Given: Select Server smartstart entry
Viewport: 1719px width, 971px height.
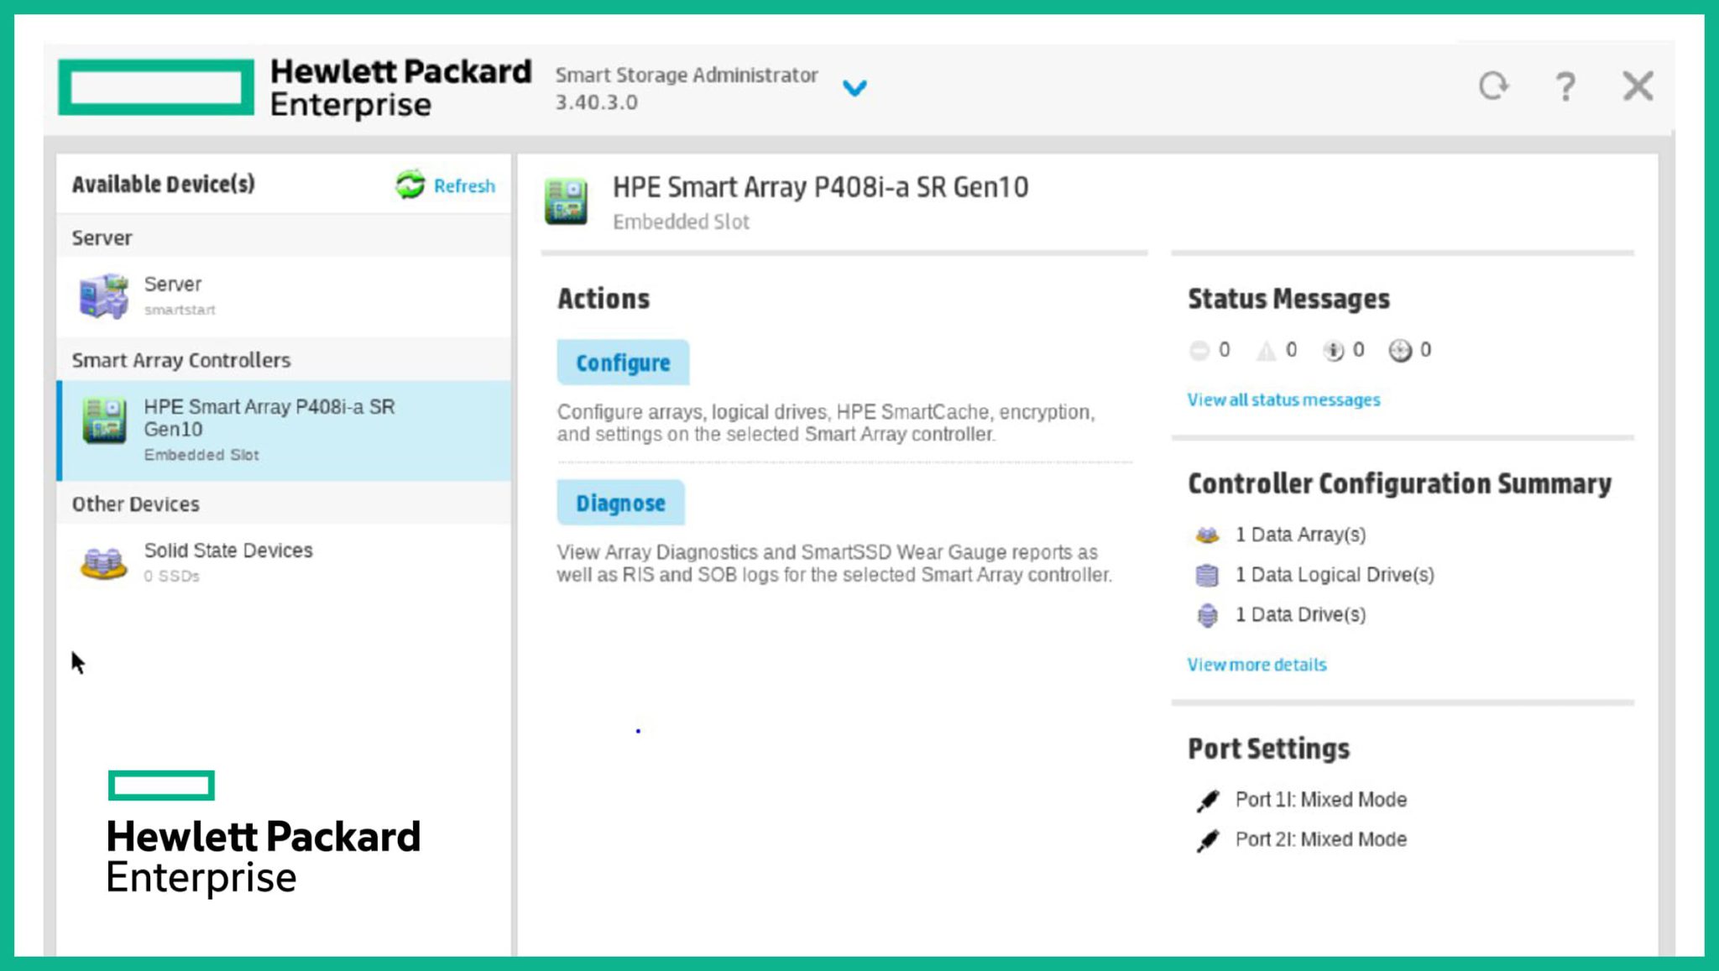Looking at the screenshot, I should (x=284, y=296).
